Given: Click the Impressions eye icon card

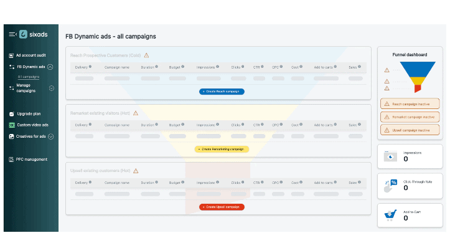Looking at the screenshot, I should [x=390, y=156].
